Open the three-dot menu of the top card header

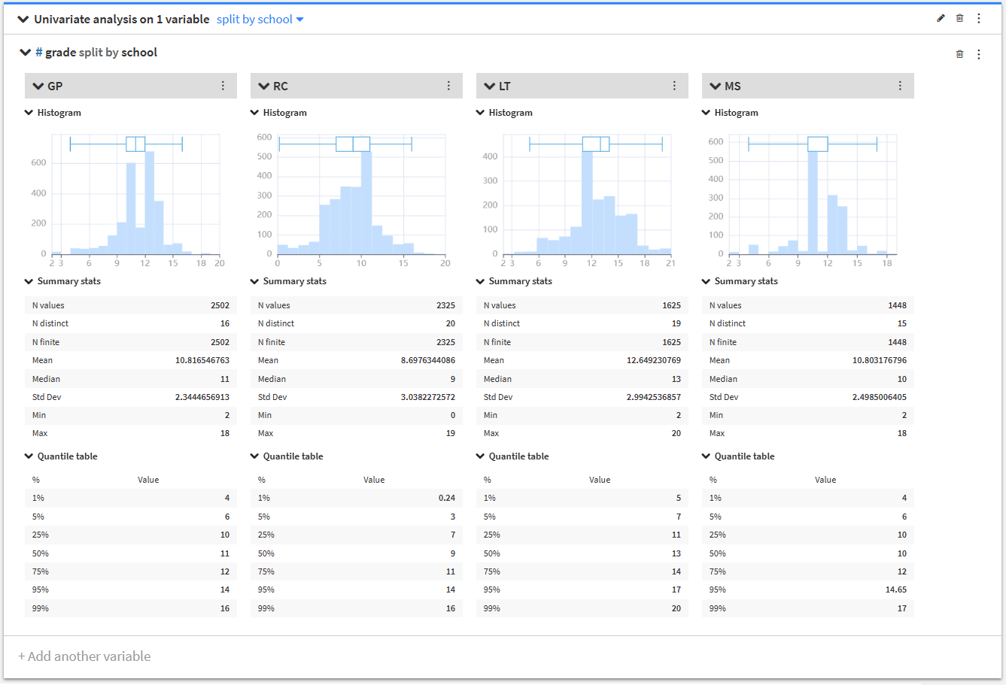click(979, 18)
